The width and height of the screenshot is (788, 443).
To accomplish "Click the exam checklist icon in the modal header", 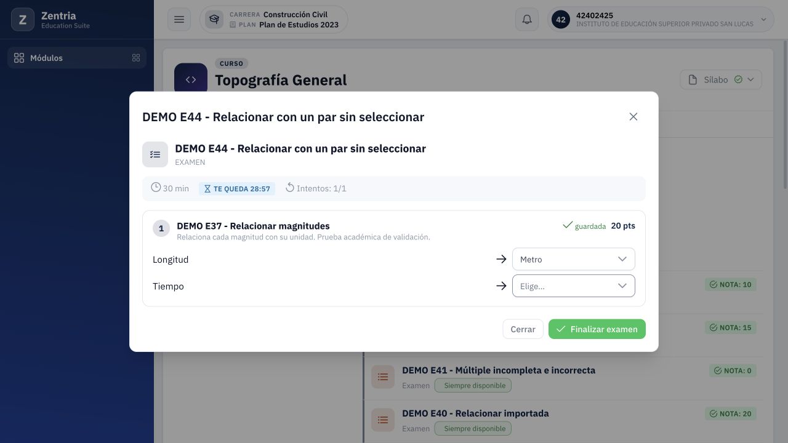I will click(x=155, y=154).
